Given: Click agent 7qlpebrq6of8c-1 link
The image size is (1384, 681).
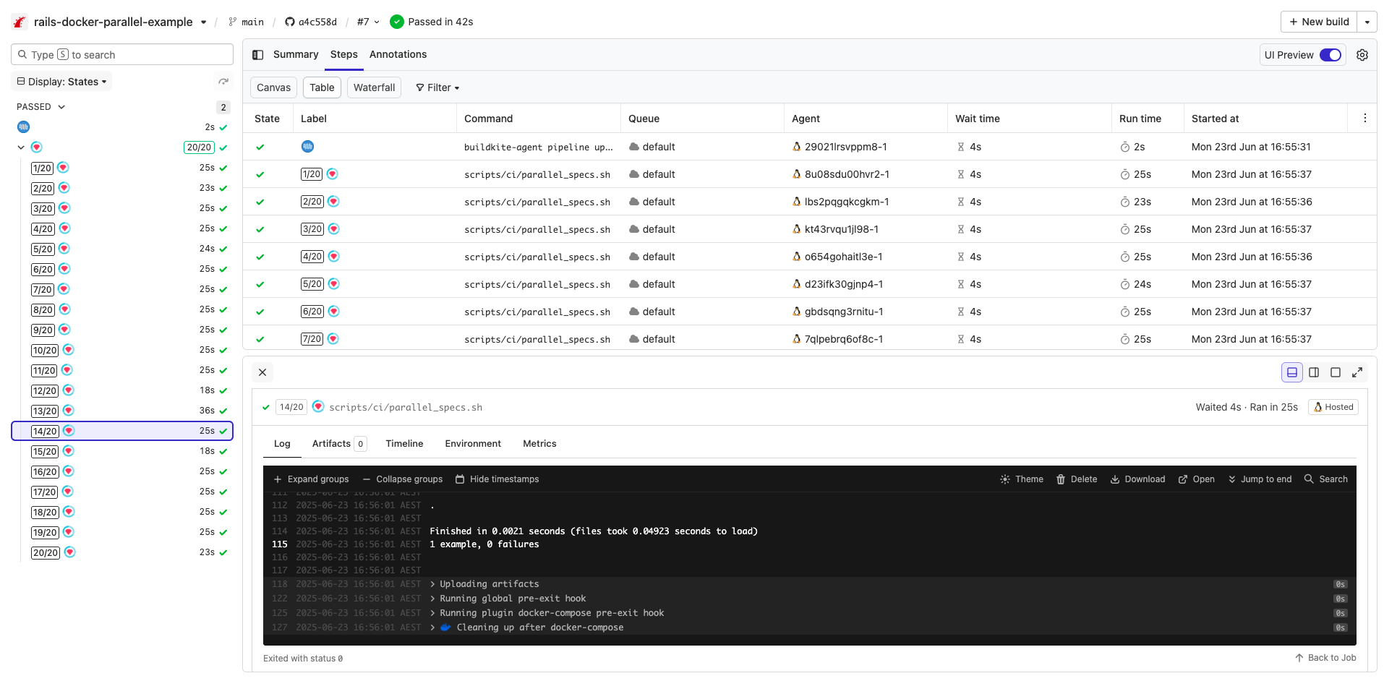Looking at the screenshot, I should pyautogui.click(x=843, y=339).
